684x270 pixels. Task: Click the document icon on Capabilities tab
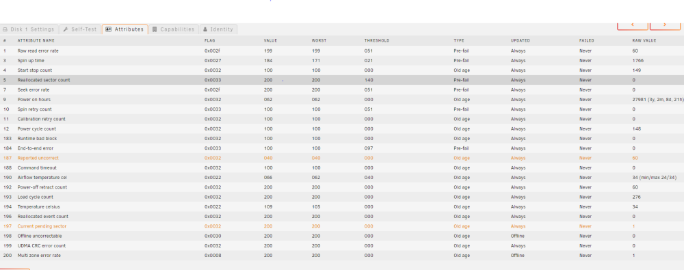[155, 29]
